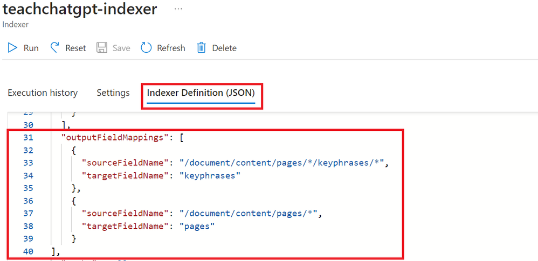
Task: Run the indexer via Run label
Action: 31,48
